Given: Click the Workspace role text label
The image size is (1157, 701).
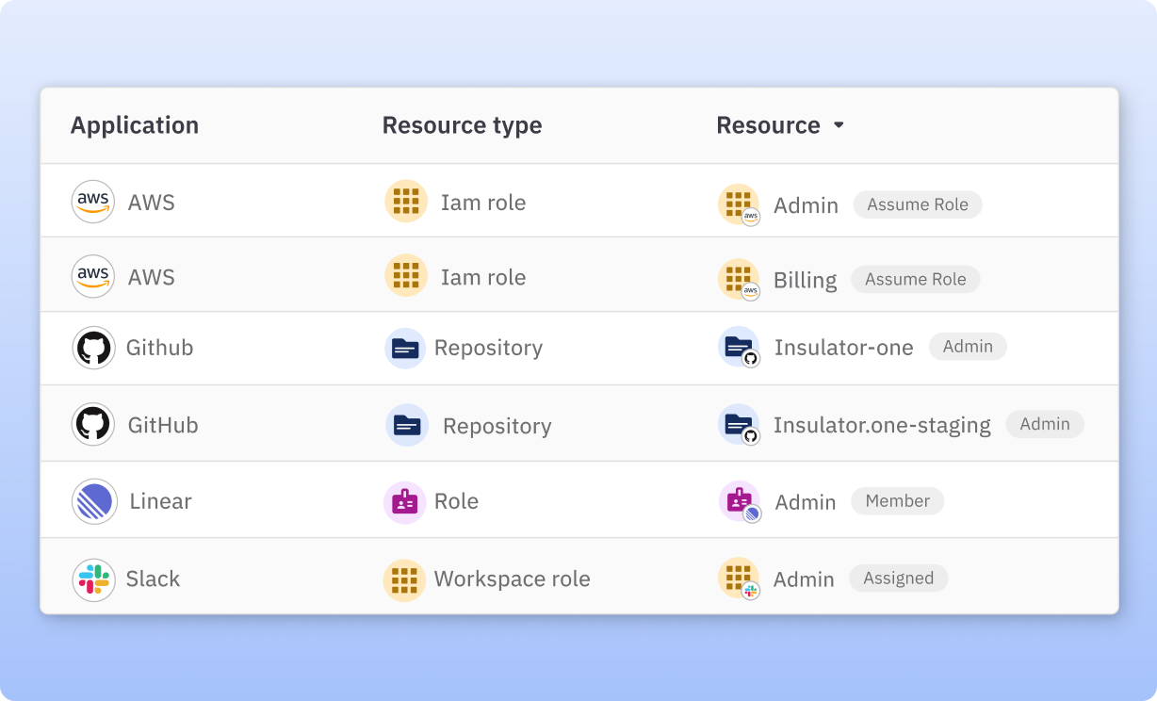Looking at the screenshot, I should pos(512,579).
